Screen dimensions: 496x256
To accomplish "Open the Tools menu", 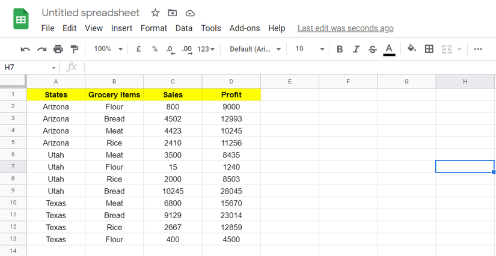I will [x=211, y=28].
